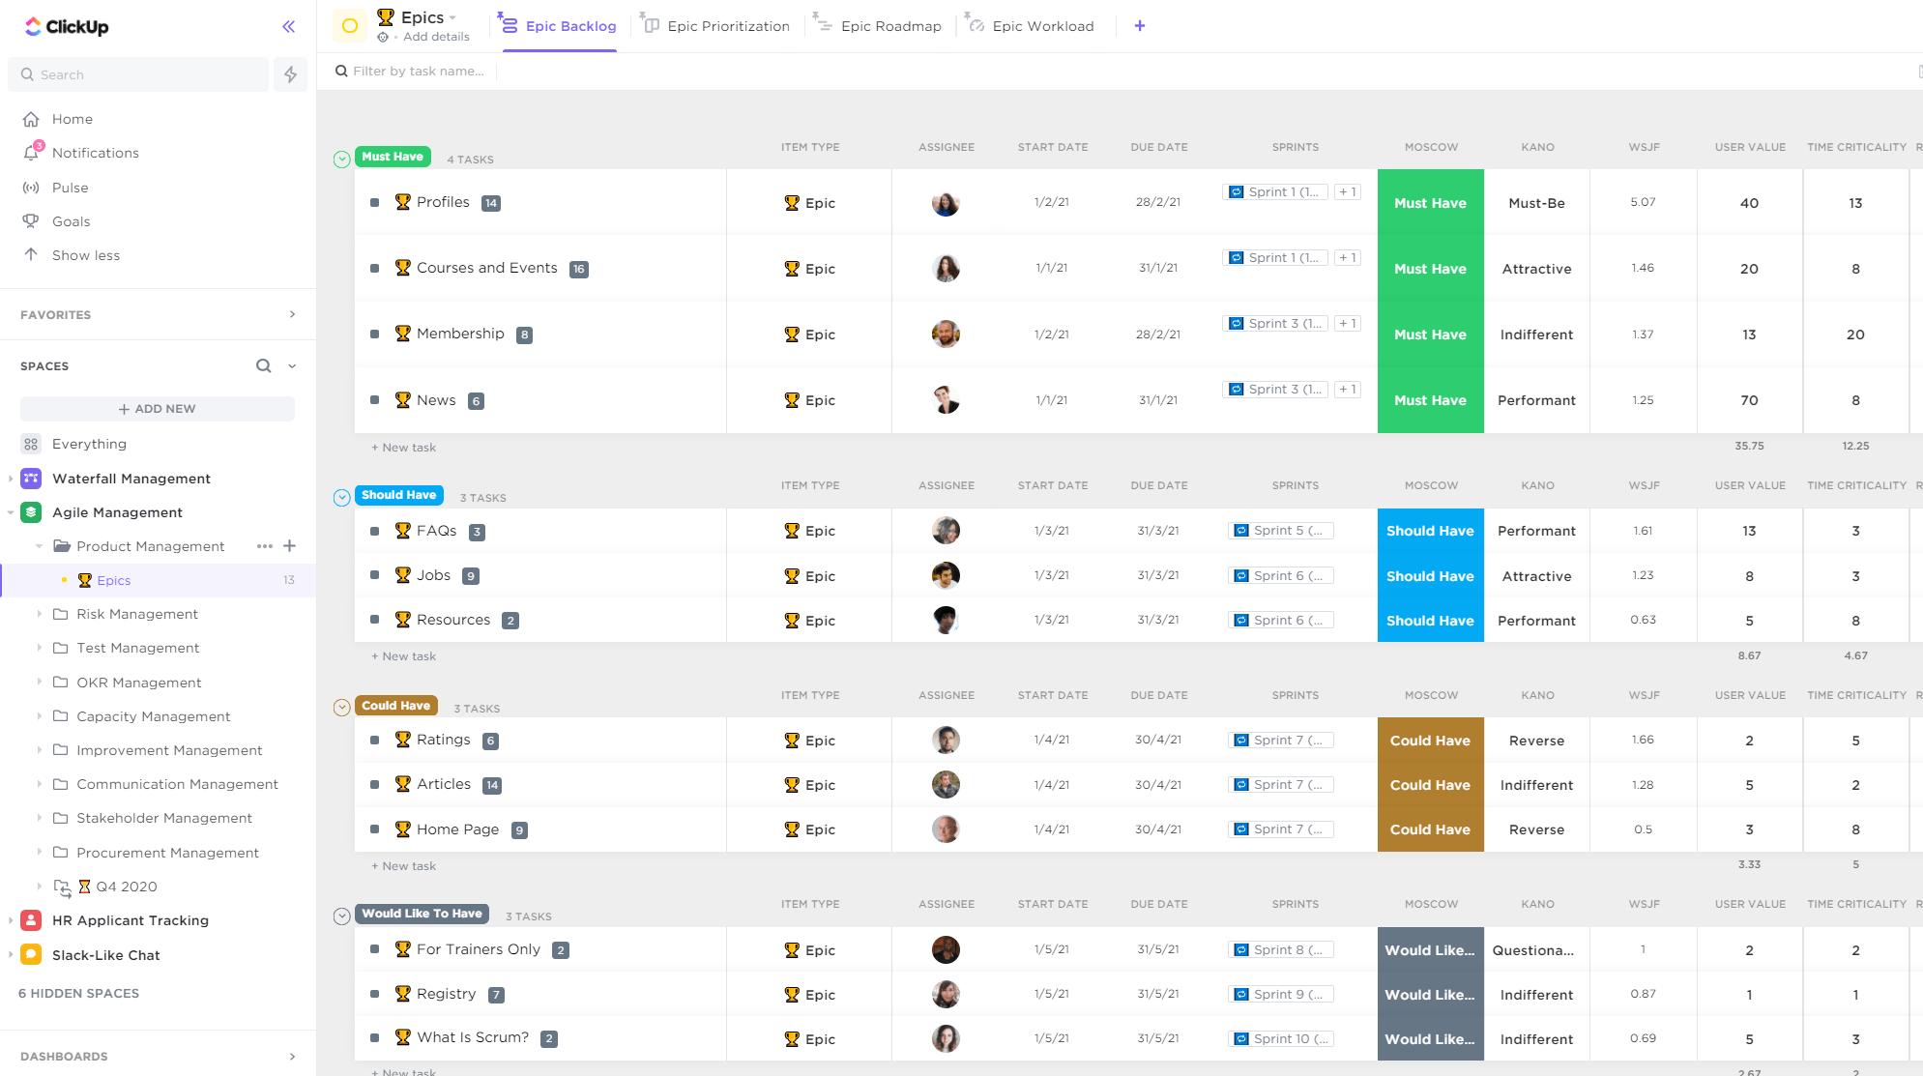Collapse the Must Have group
Image resolution: width=1923 pixels, height=1076 pixels.
341,160
